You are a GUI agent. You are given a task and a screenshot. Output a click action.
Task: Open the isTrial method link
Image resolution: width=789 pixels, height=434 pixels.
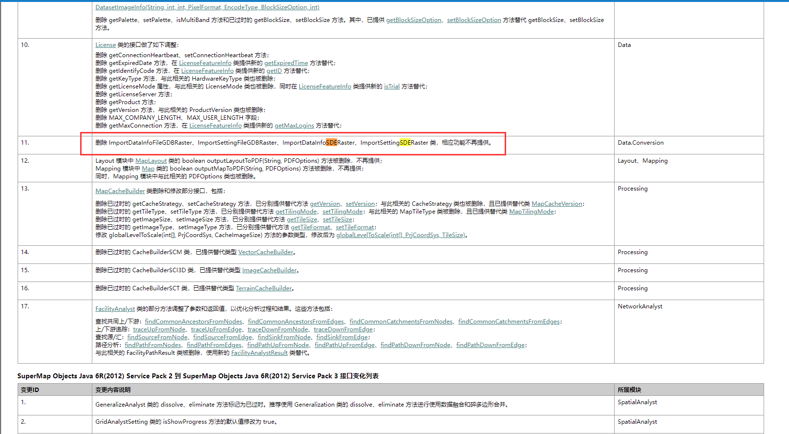(x=392, y=87)
